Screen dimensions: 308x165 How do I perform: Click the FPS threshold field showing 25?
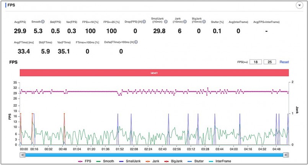tap(269, 62)
